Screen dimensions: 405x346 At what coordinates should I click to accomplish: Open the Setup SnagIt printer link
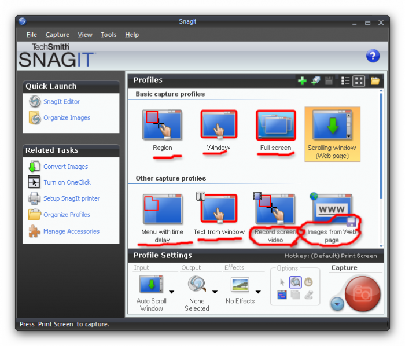[72, 198]
